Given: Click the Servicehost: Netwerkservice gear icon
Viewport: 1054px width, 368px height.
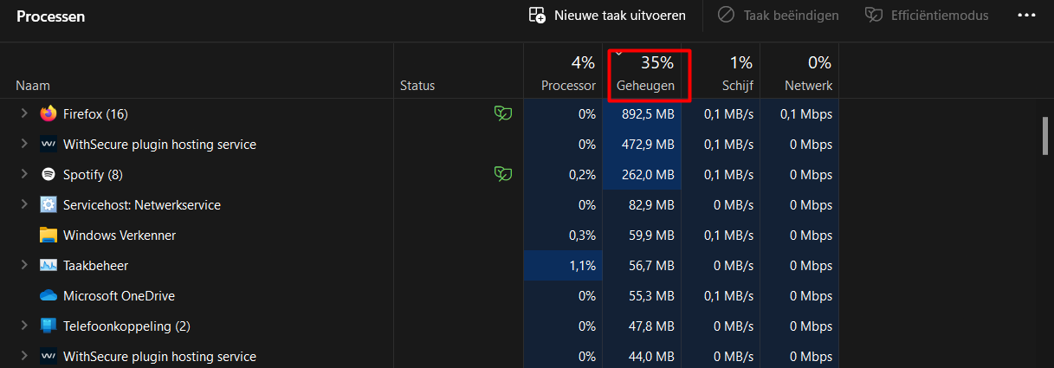Looking at the screenshot, I should click(x=48, y=204).
